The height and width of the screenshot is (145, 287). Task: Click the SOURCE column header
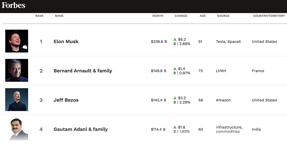tap(223, 16)
